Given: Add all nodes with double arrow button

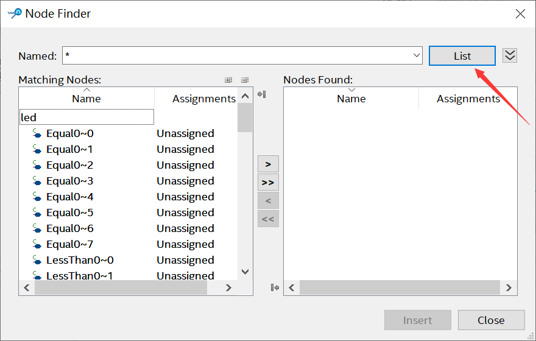Looking at the screenshot, I should [x=268, y=182].
